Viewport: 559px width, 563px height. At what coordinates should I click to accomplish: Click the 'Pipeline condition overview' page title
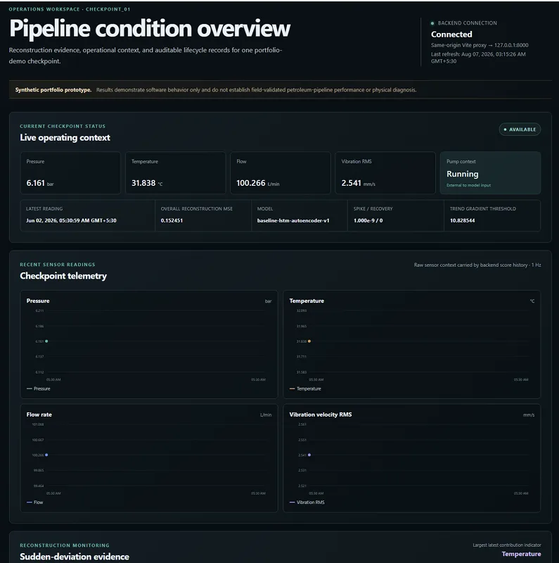pyautogui.click(x=150, y=28)
